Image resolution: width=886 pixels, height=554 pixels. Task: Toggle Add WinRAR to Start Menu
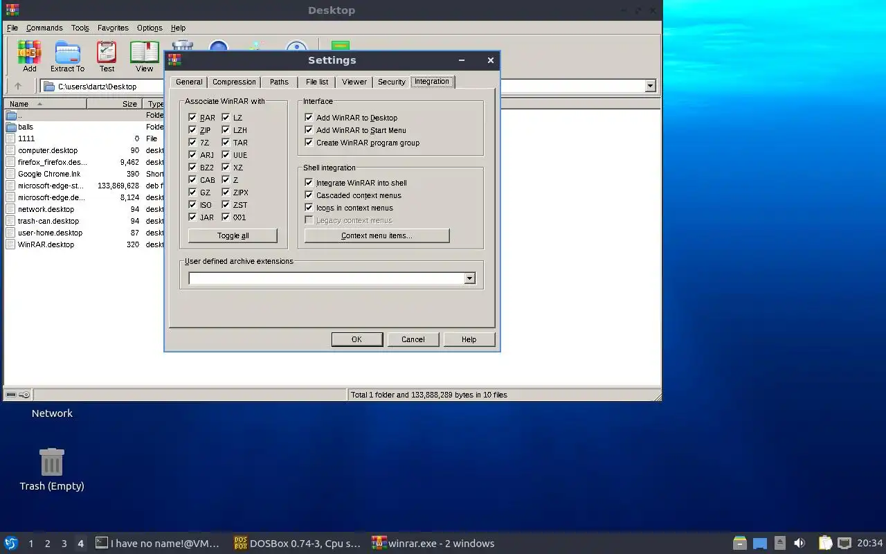pos(309,130)
